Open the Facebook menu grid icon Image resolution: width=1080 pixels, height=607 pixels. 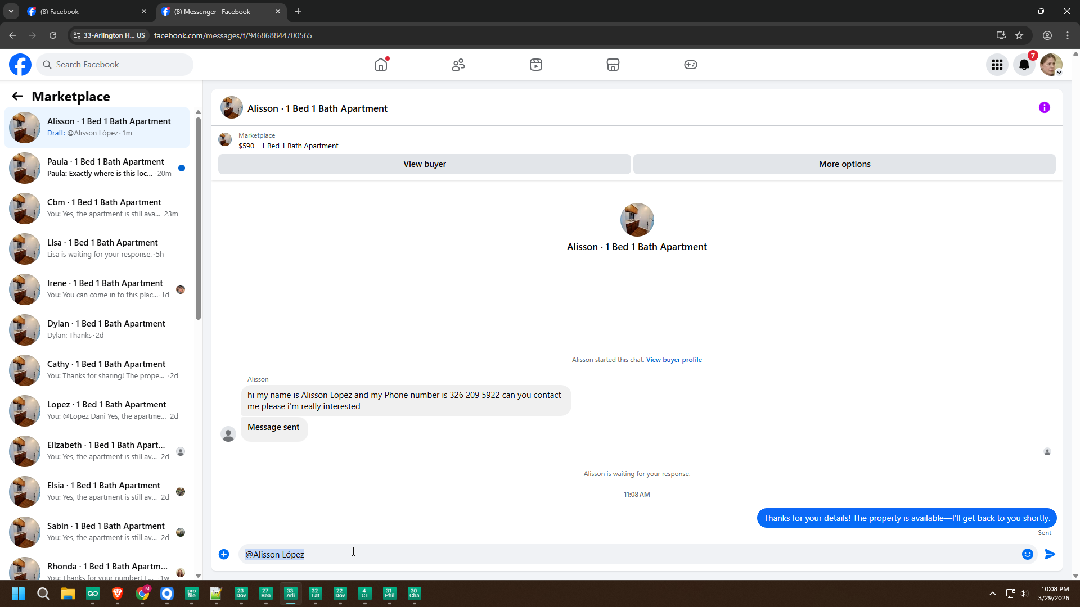coord(997,65)
